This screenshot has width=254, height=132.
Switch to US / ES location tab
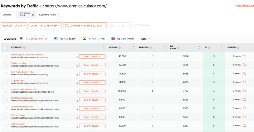tap(65, 39)
